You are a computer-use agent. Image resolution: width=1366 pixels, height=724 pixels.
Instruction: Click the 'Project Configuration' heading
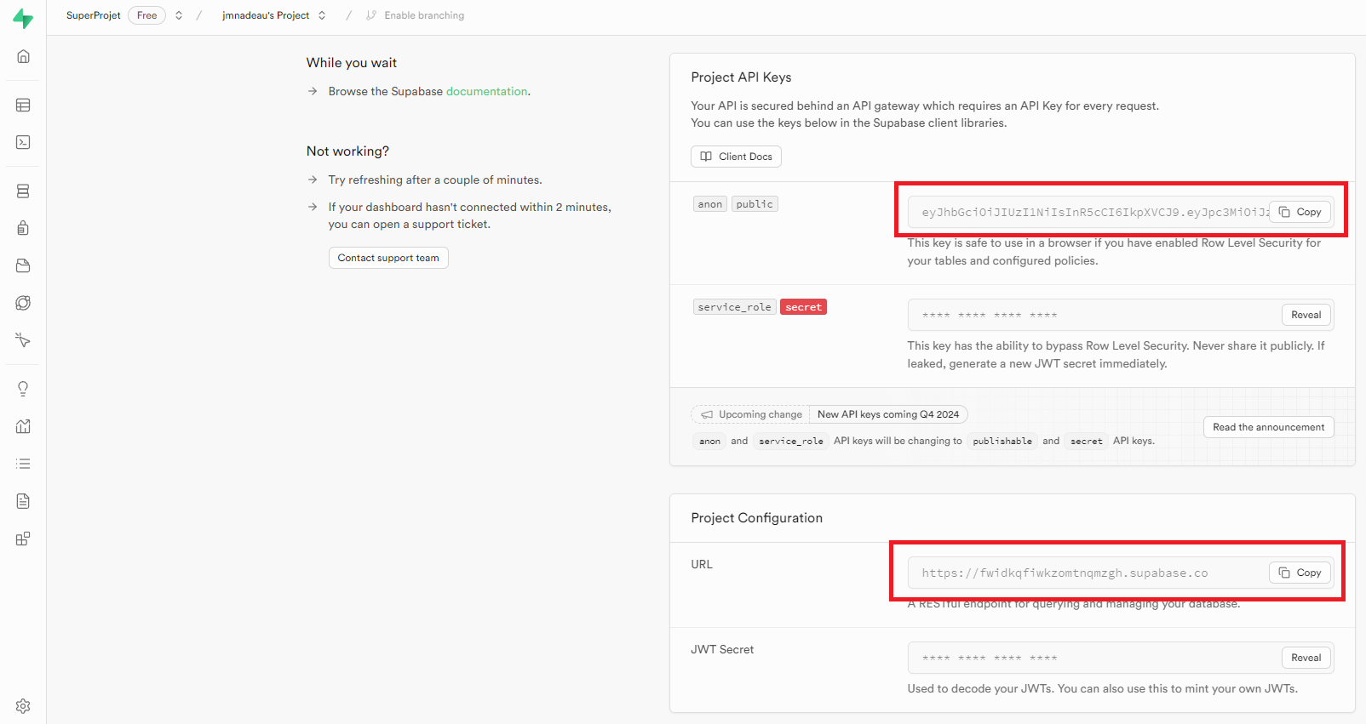(x=757, y=518)
